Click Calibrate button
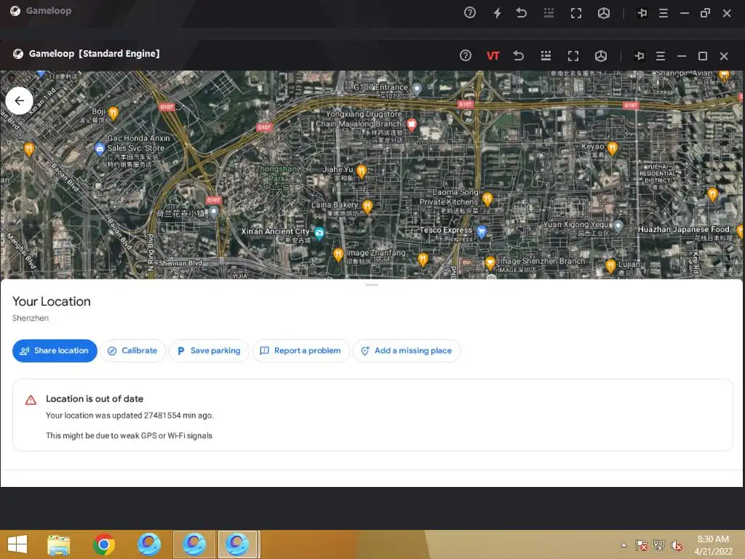 pos(133,351)
